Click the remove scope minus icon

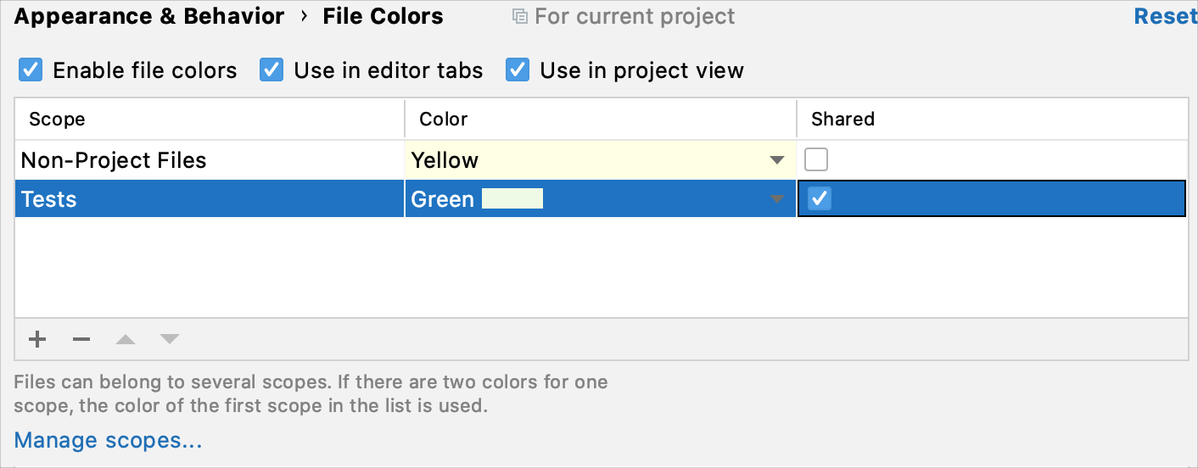[81, 340]
